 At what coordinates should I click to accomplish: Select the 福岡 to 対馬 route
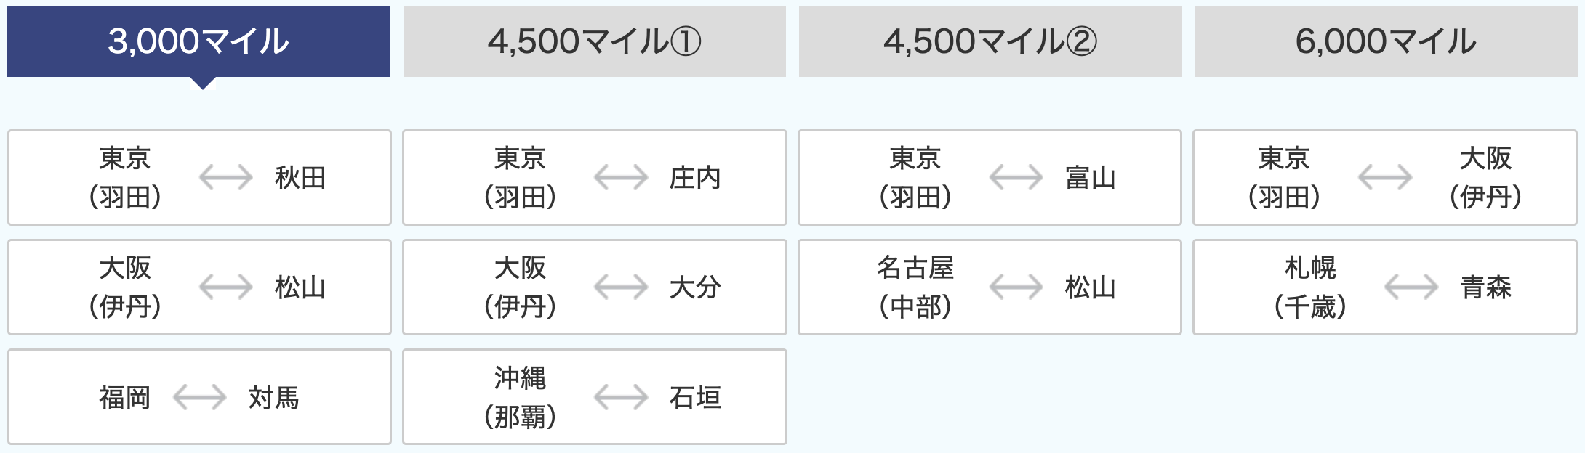199,397
